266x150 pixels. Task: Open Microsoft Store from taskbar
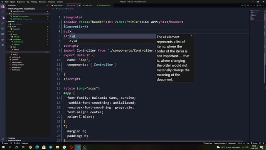pyautogui.click(x=44, y=147)
